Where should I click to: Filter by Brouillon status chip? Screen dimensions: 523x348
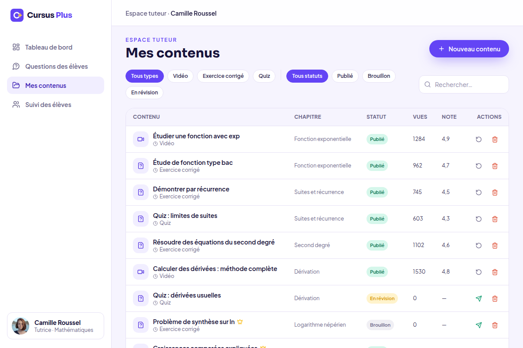click(x=379, y=76)
